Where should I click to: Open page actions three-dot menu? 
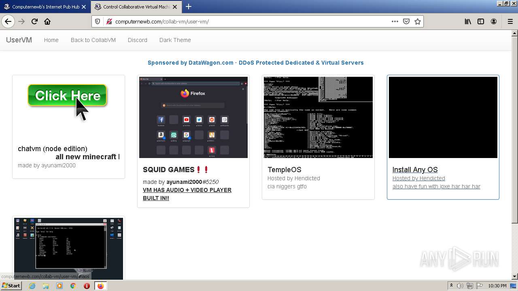[395, 21]
